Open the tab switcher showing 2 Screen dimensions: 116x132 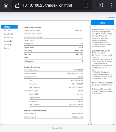[100, 5]
